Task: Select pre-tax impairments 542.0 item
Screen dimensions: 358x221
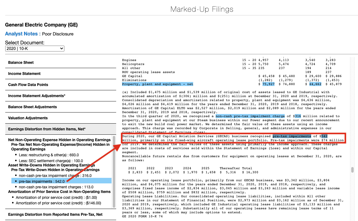Action: (x=61, y=181)
